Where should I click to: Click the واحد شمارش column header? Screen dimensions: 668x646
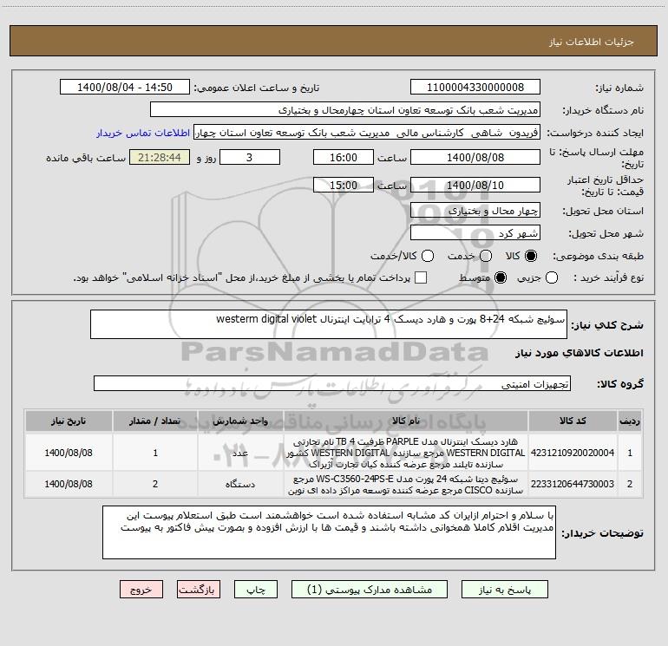[240, 421]
